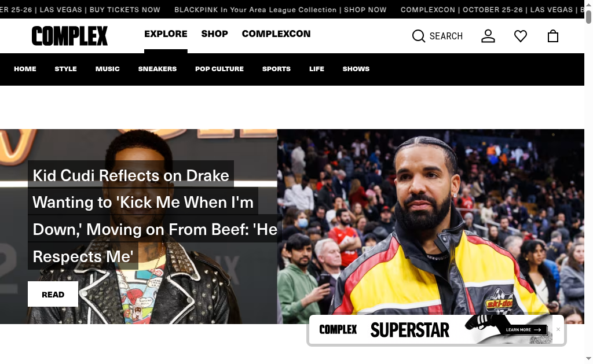Go to the Style section

coord(65,69)
